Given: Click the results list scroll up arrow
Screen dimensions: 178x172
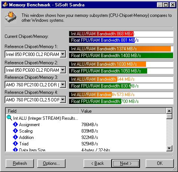Looking at the screenshot, I should [169, 111].
